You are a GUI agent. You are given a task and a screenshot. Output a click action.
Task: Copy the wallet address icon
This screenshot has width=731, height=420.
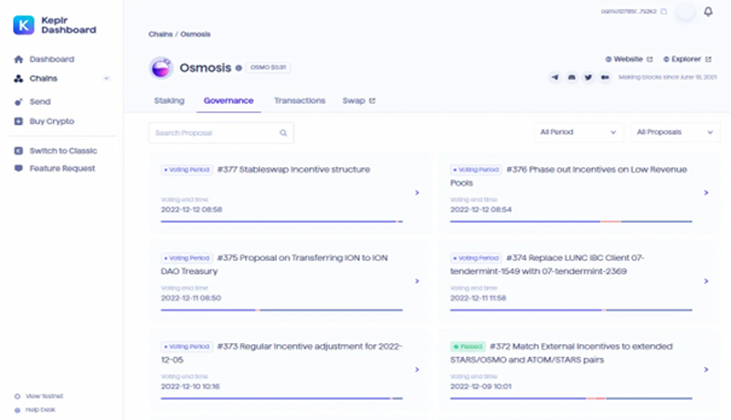[x=664, y=11]
